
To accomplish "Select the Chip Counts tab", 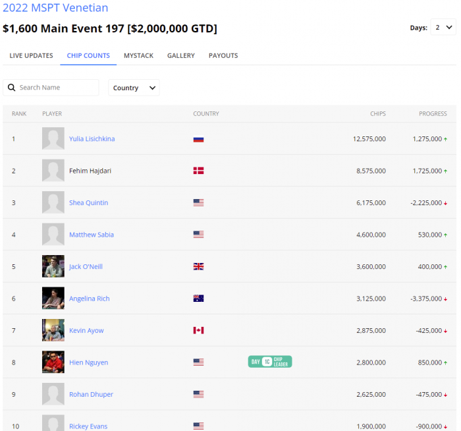I will pos(88,55).
